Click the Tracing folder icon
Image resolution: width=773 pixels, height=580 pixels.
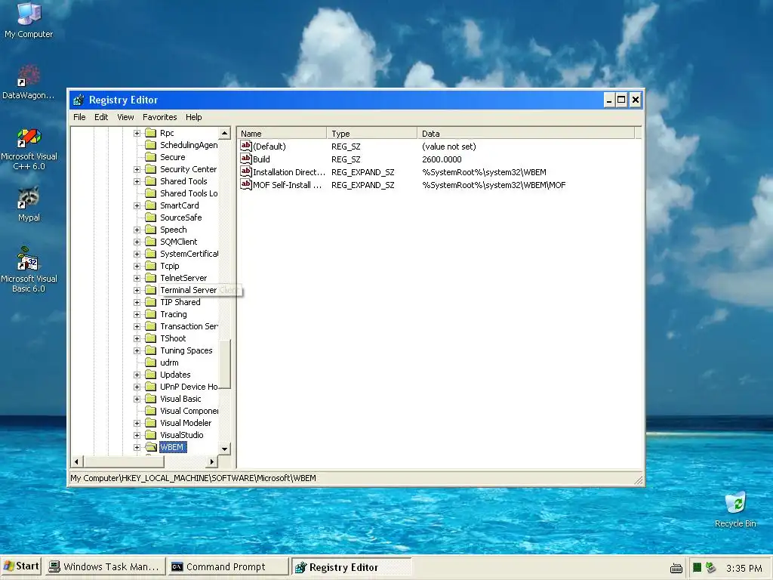click(151, 314)
